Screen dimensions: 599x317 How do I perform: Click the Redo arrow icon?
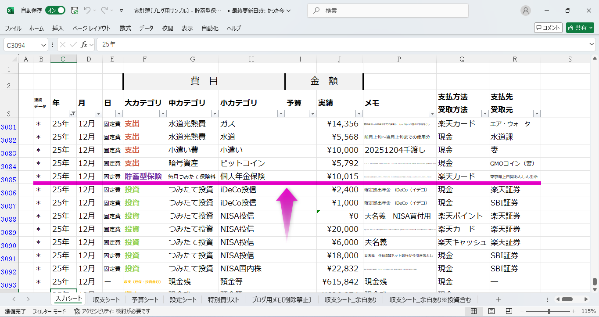[x=104, y=11]
